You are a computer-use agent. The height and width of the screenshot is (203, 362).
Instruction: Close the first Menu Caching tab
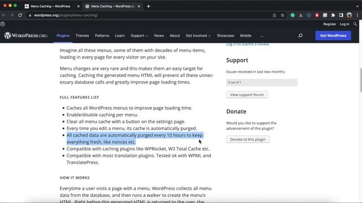tap(78, 6)
